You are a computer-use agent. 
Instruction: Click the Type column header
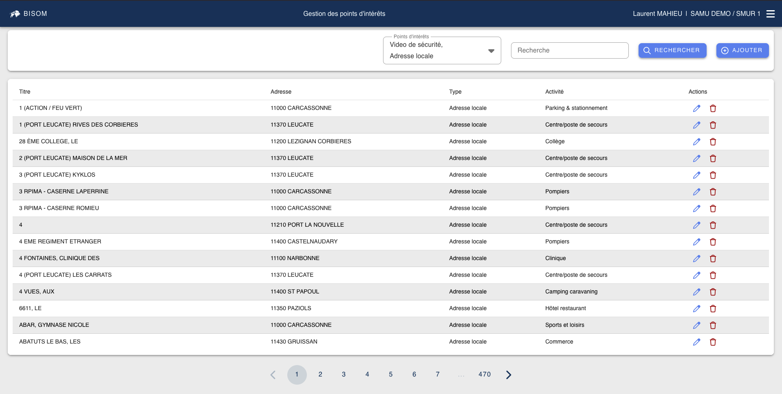coord(455,92)
